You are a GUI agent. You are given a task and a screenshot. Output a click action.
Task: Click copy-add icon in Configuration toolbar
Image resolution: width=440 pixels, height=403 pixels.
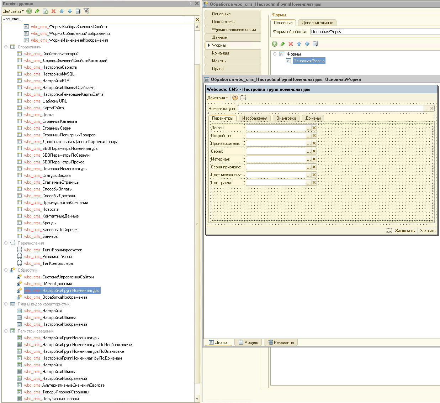click(x=46, y=11)
